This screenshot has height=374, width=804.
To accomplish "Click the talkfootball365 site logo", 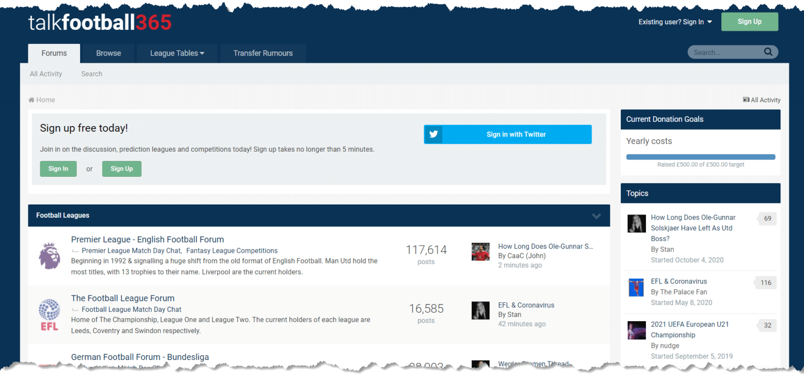I will tap(99, 22).
